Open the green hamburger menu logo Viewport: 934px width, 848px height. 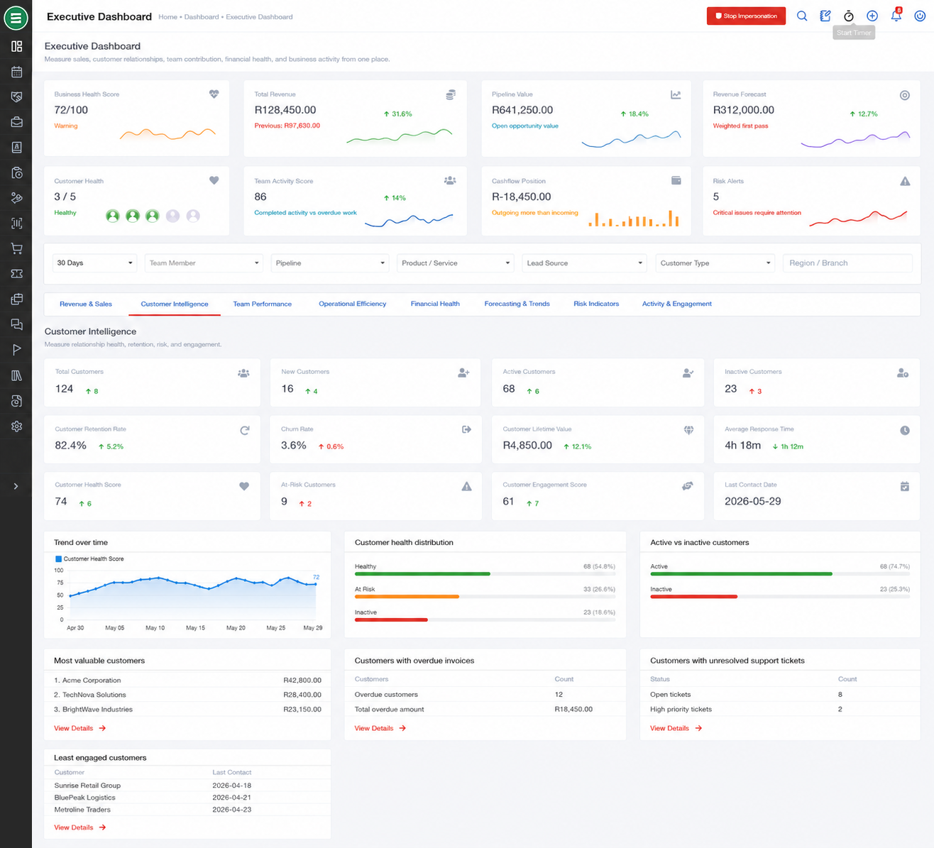pos(16,17)
